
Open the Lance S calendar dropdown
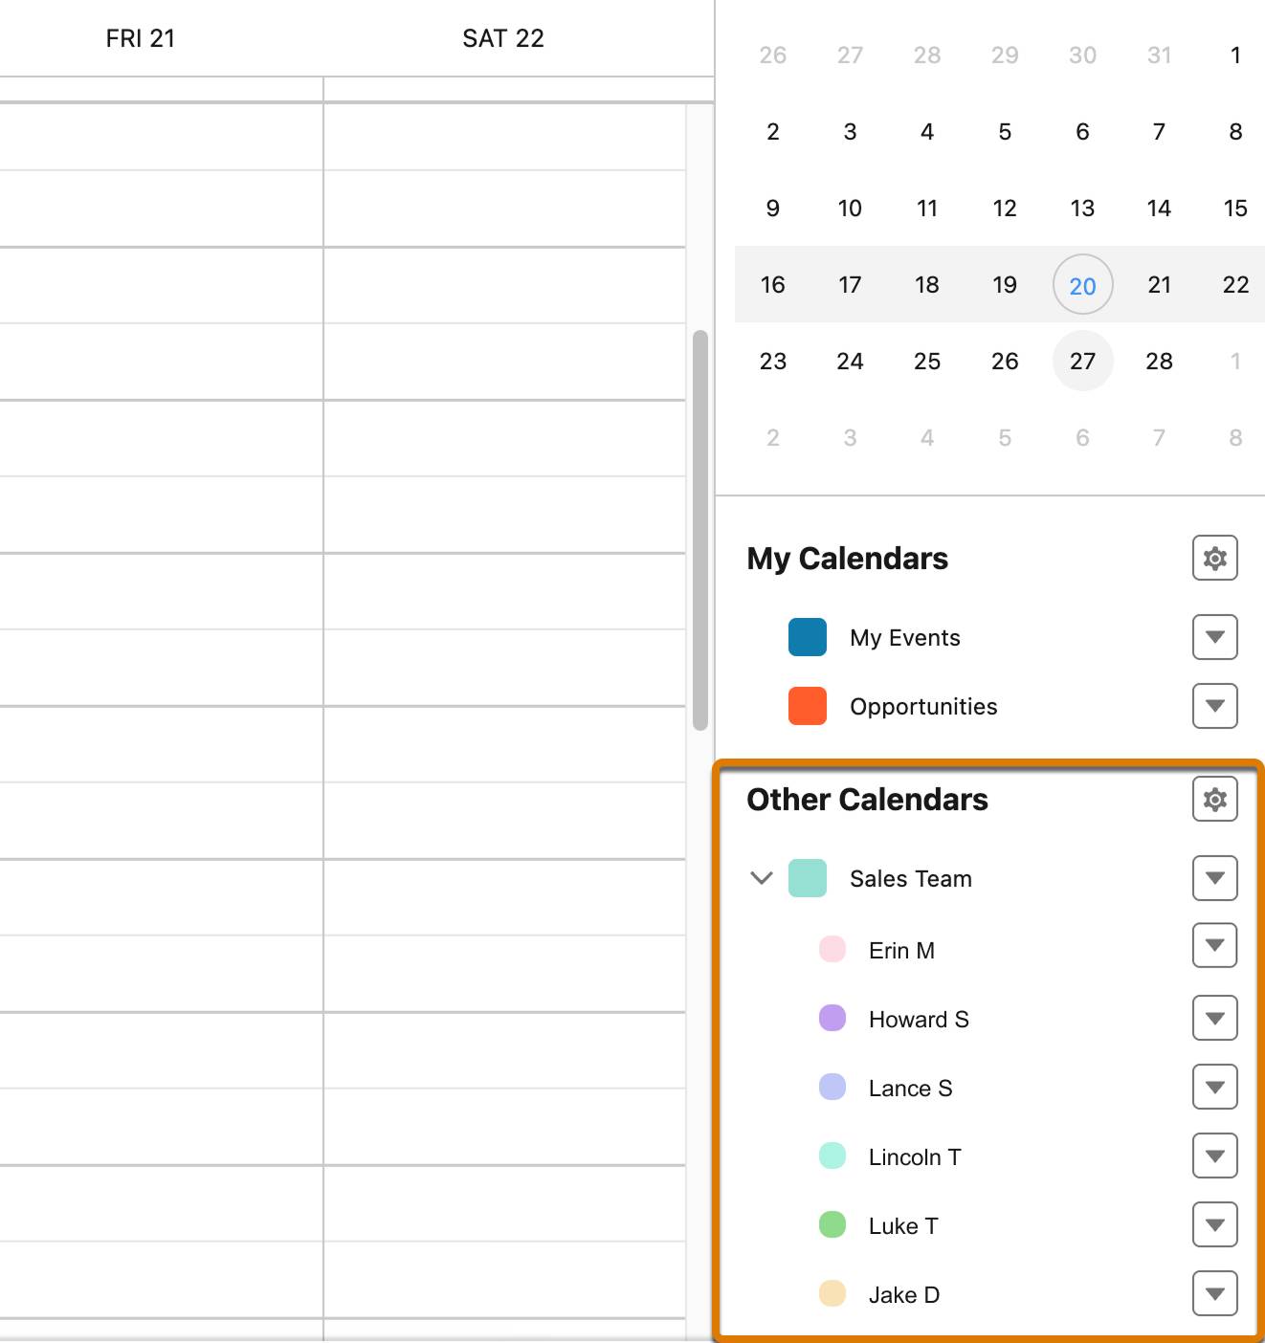tap(1213, 1088)
